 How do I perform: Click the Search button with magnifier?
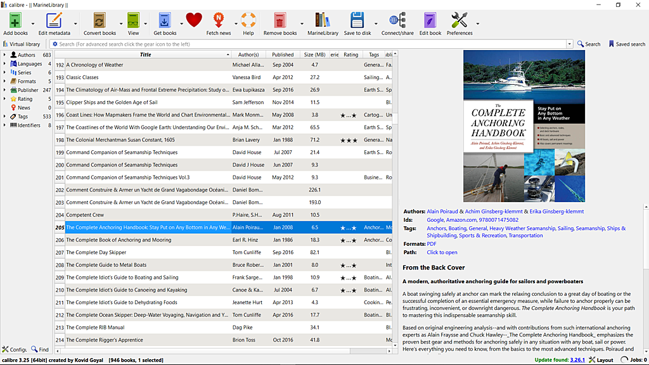[589, 44]
